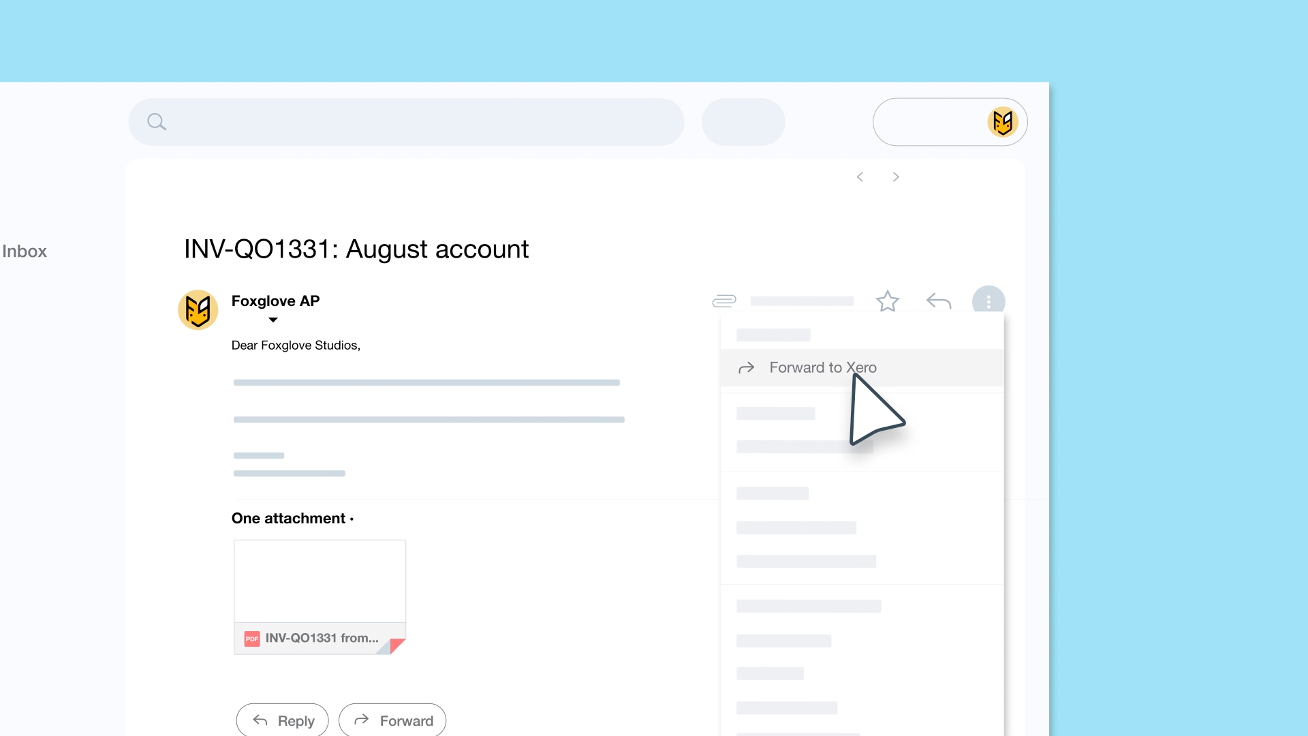Click the email subject INV-QO1331 August account
This screenshot has width=1308, height=736.
pos(356,249)
